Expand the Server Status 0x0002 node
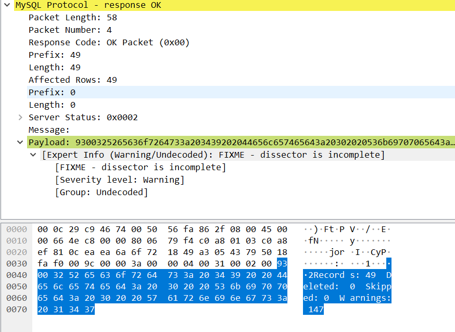Viewport: 455px width, 332px height. [20, 118]
